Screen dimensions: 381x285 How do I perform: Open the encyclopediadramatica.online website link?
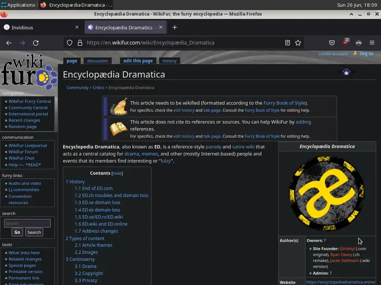click(x=340, y=282)
